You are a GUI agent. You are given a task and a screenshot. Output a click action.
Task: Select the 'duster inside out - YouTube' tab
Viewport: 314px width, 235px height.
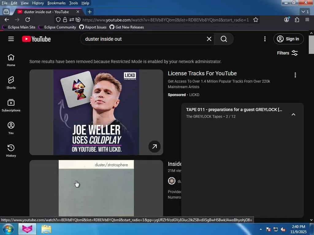click(x=47, y=12)
